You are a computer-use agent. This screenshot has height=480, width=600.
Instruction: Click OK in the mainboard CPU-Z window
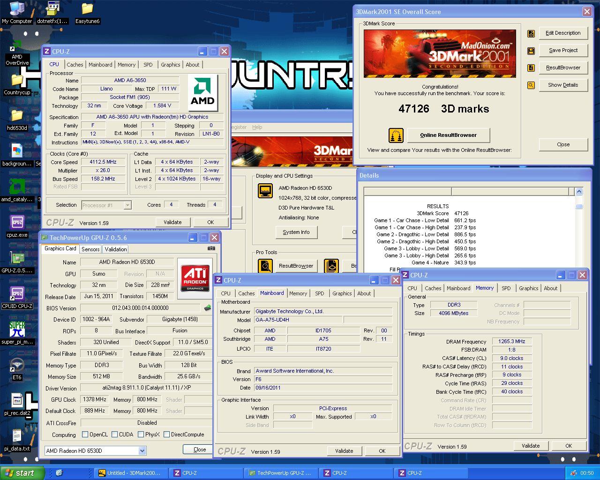tap(382, 451)
